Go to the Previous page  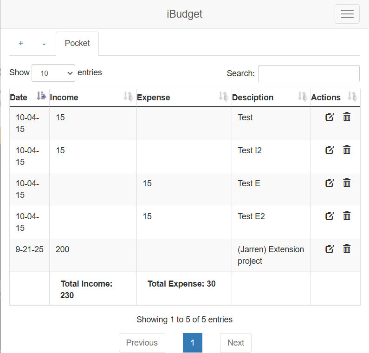point(142,343)
